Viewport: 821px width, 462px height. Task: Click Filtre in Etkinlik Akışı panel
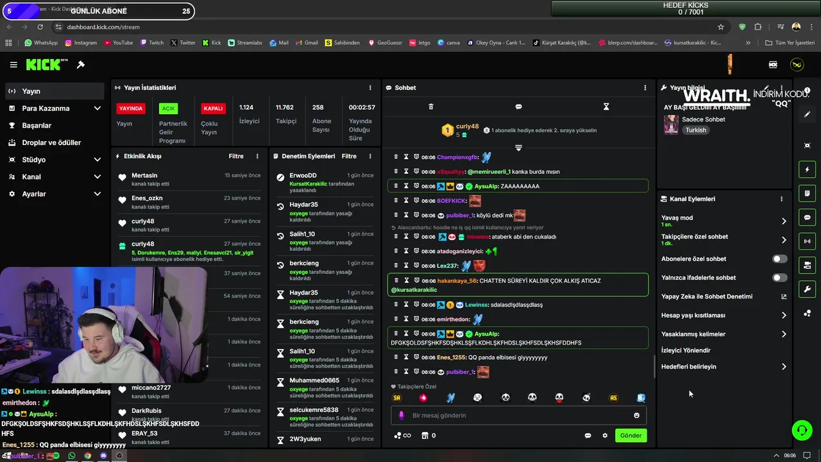236,156
